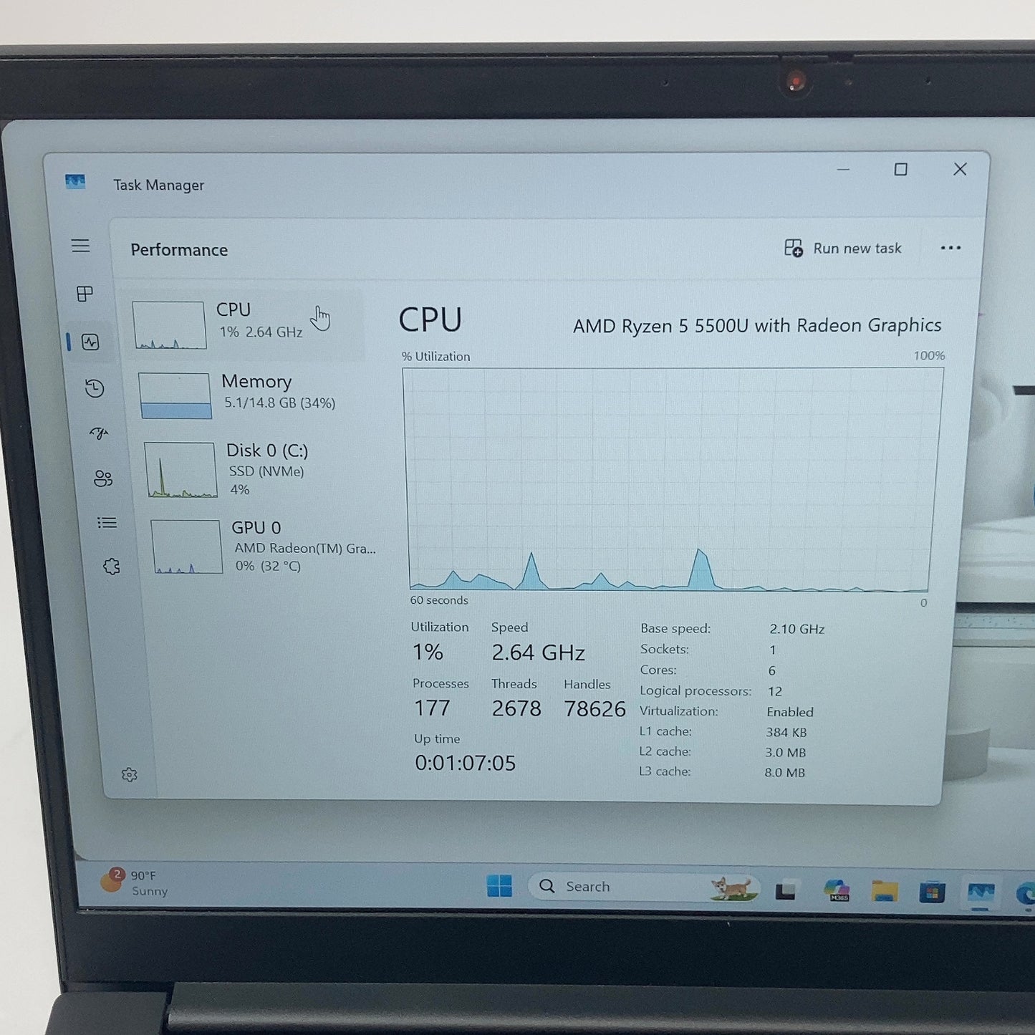The image size is (1035, 1035).
Task: Click the 2.64 GHz speed value
Action: pyautogui.click(x=538, y=653)
